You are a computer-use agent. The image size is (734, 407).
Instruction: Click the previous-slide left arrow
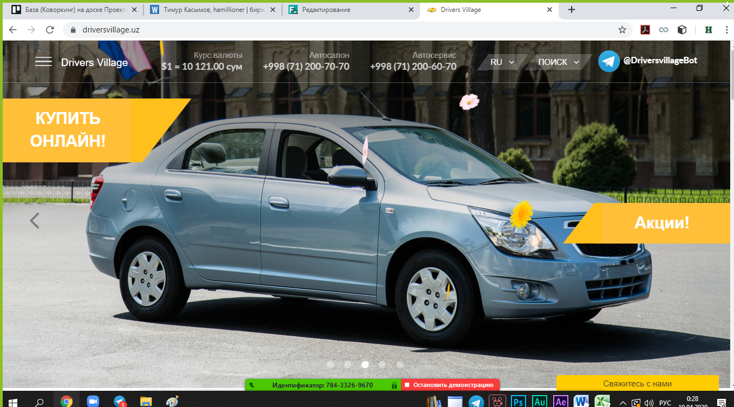[34, 220]
